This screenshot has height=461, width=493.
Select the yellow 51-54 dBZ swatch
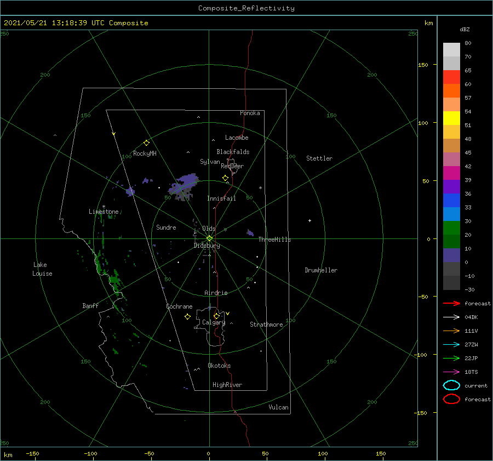(451, 118)
